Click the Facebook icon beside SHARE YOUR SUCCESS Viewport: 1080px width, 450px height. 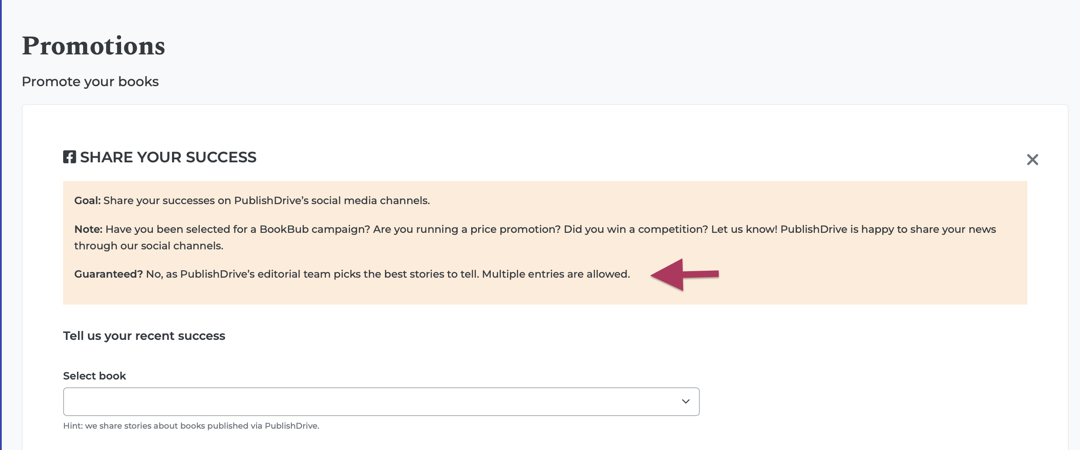click(x=69, y=157)
